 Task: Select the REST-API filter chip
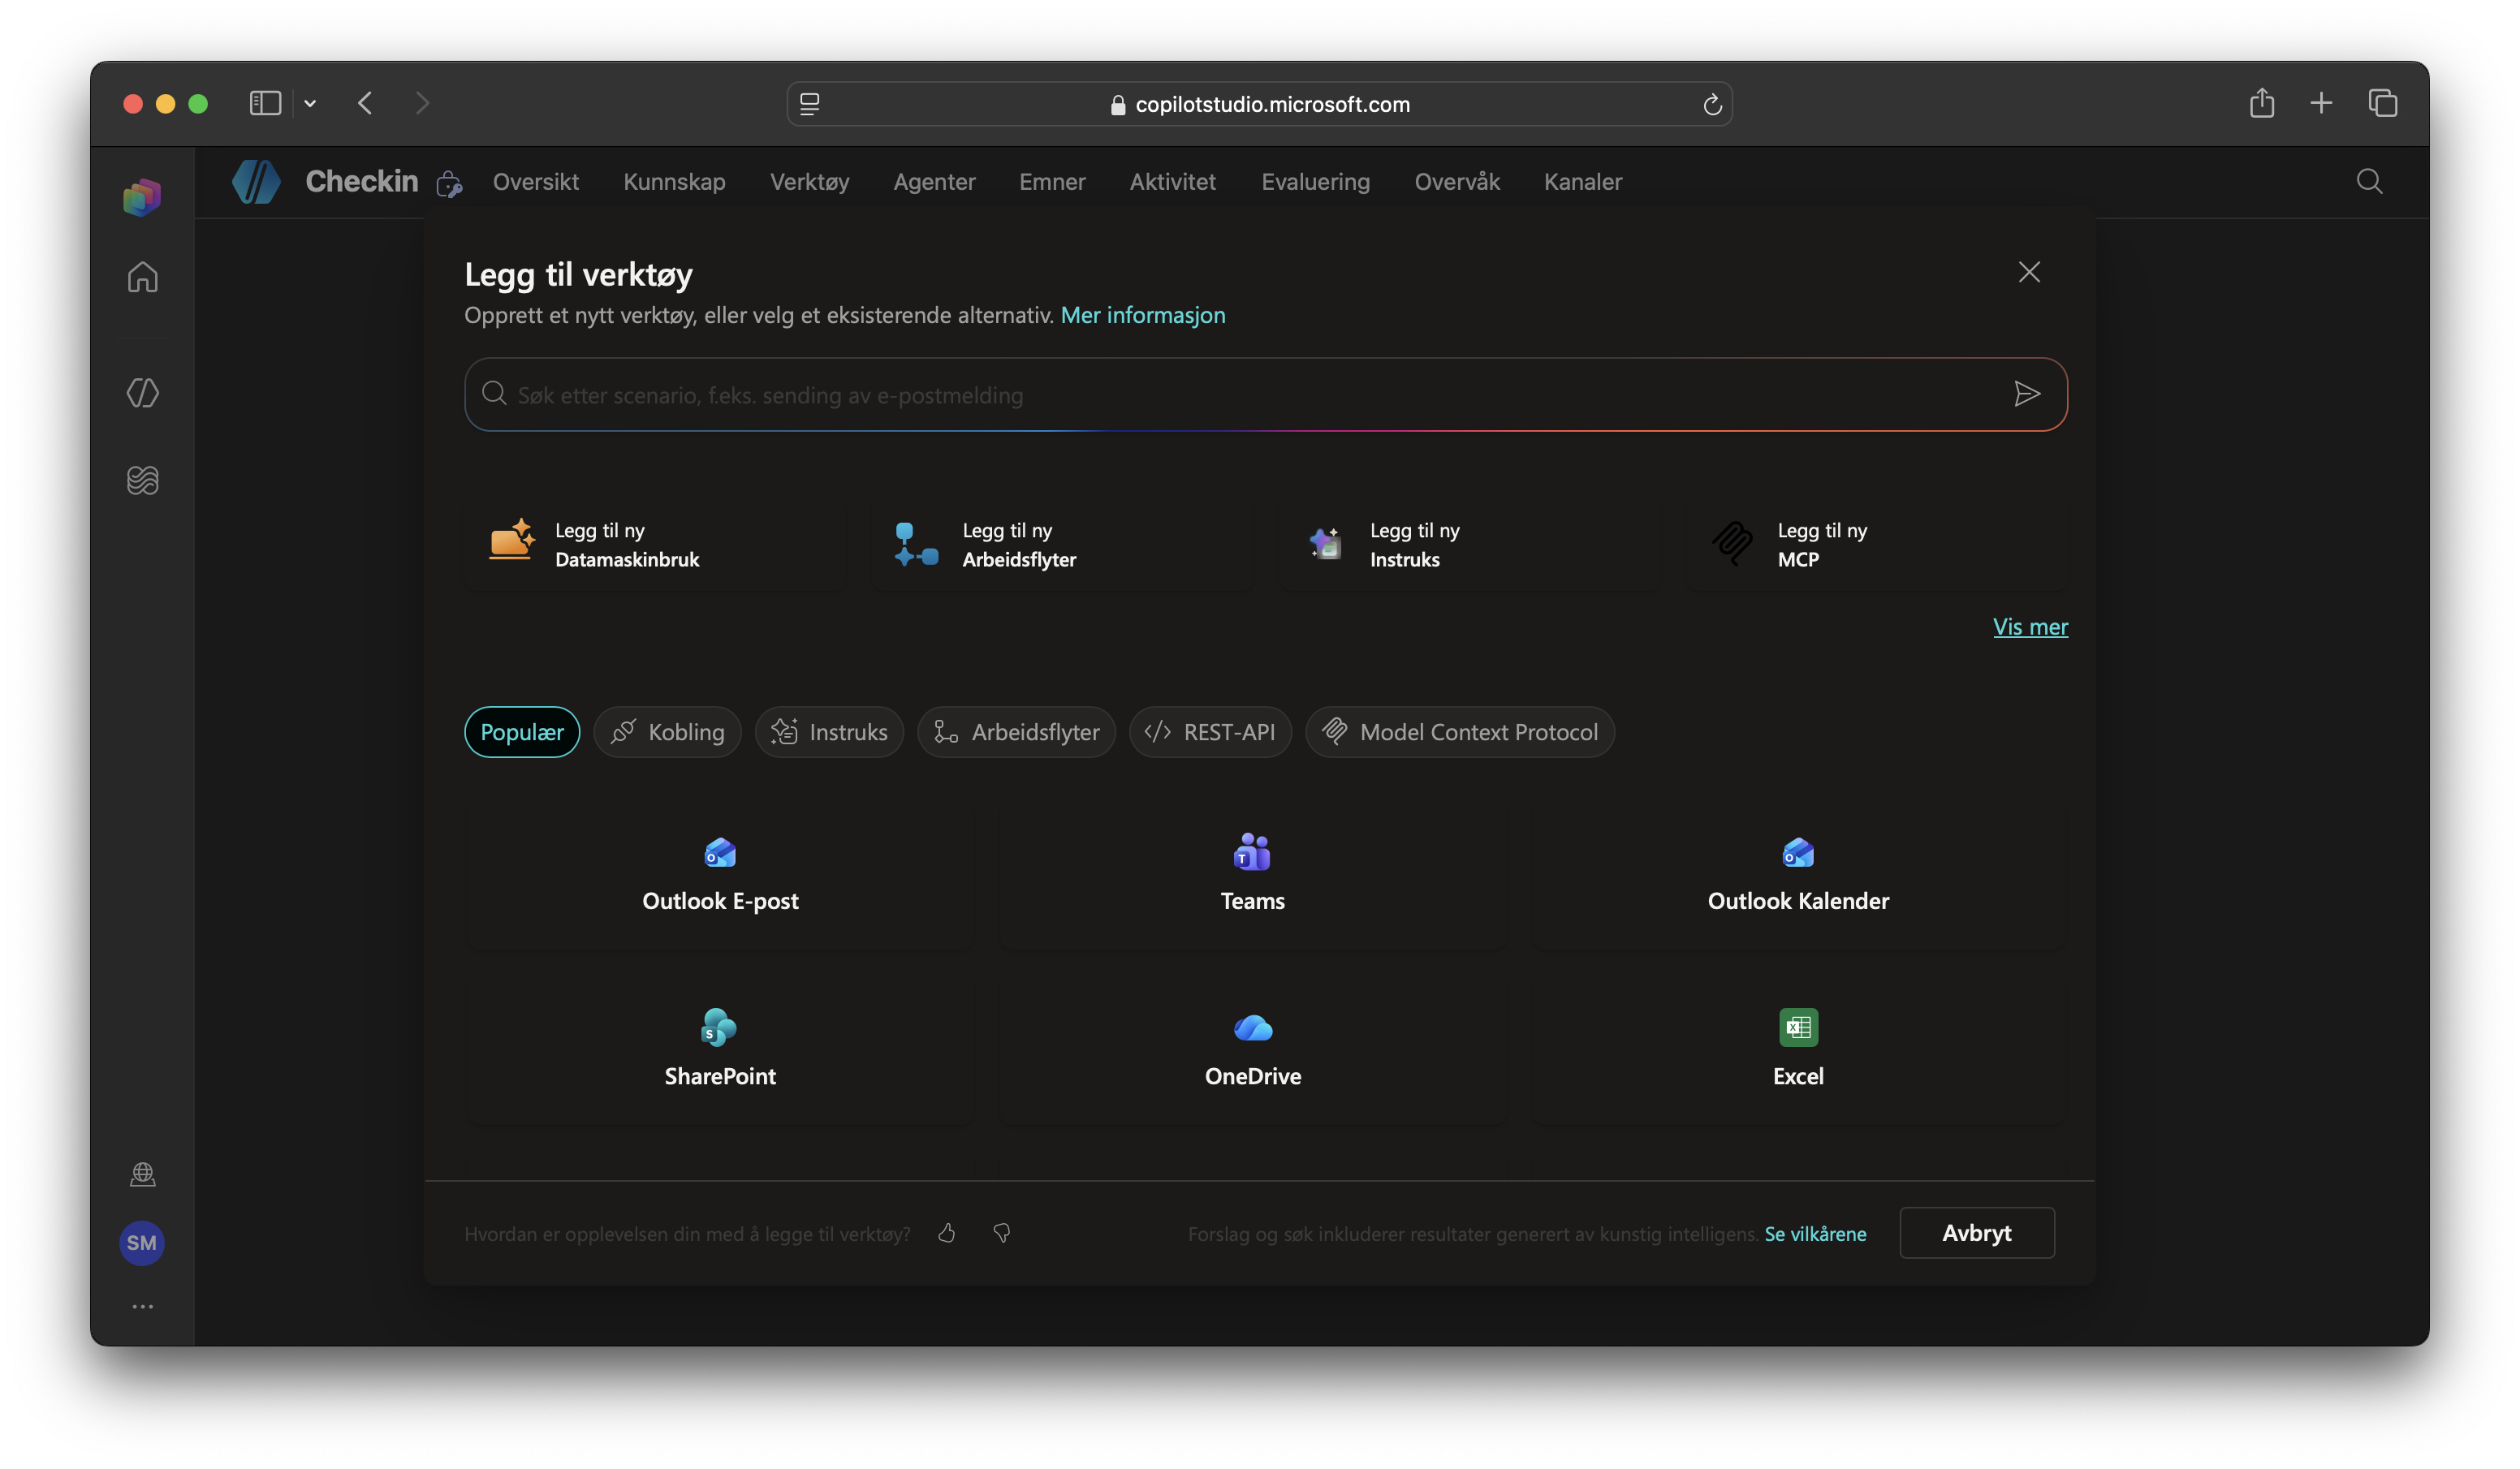tap(1210, 732)
